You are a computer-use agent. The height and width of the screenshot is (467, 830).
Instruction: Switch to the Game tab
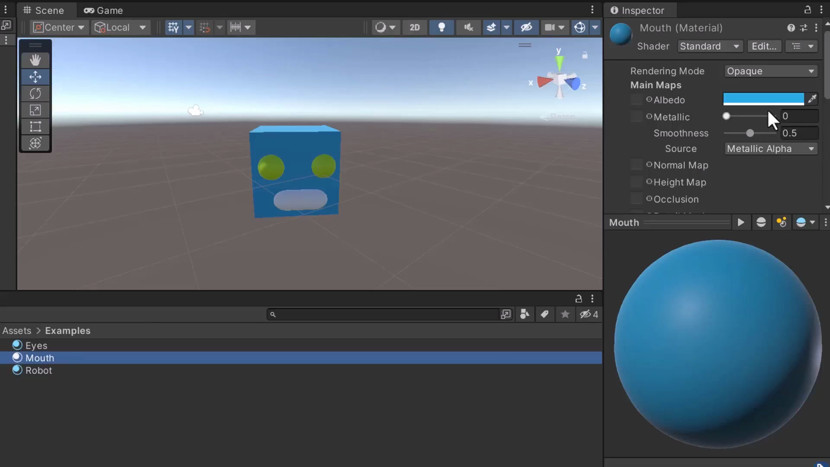(x=103, y=10)
